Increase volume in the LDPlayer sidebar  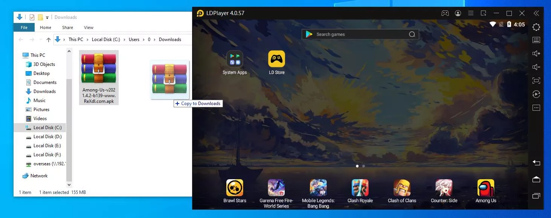point(536,53)
